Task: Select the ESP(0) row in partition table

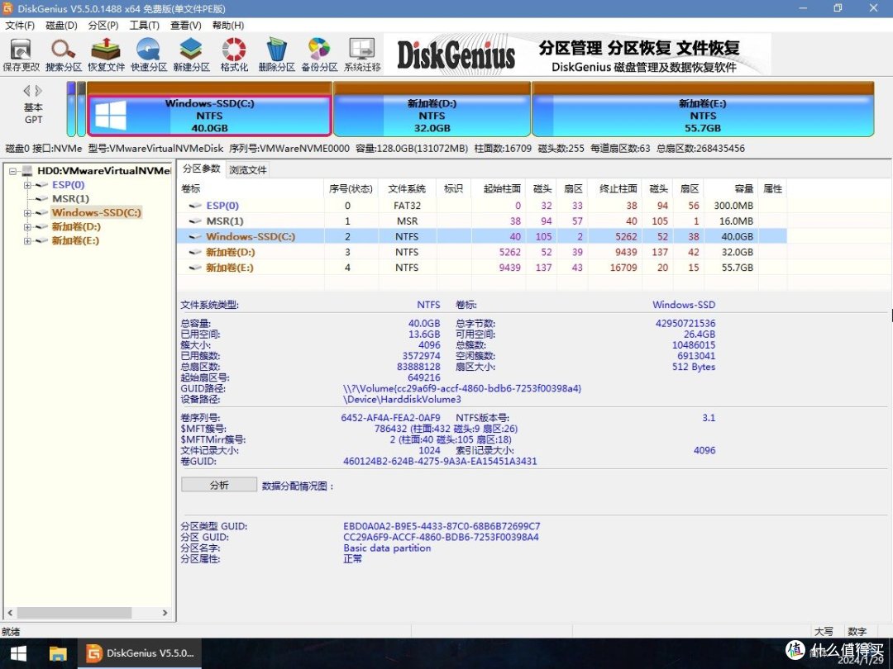Action: (x=482, y=206)
